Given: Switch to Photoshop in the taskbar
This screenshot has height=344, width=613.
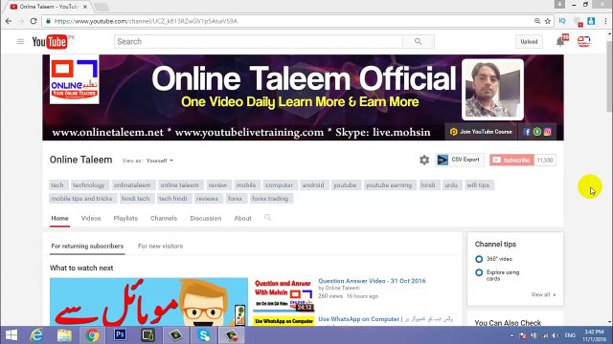Looking at the screenshot, I should (120, 335).
